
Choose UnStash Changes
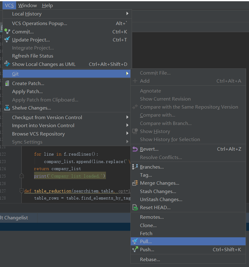tap(188, 199)
